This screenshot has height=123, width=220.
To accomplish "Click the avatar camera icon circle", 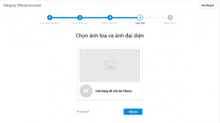I will (86, 91).
